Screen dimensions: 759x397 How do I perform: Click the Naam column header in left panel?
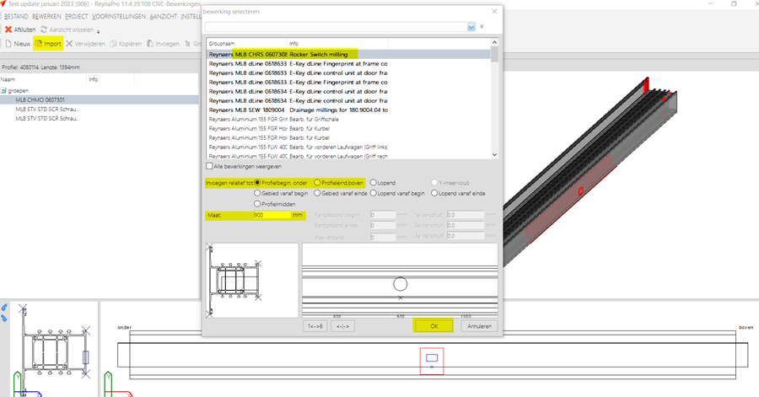pos(43,79)
